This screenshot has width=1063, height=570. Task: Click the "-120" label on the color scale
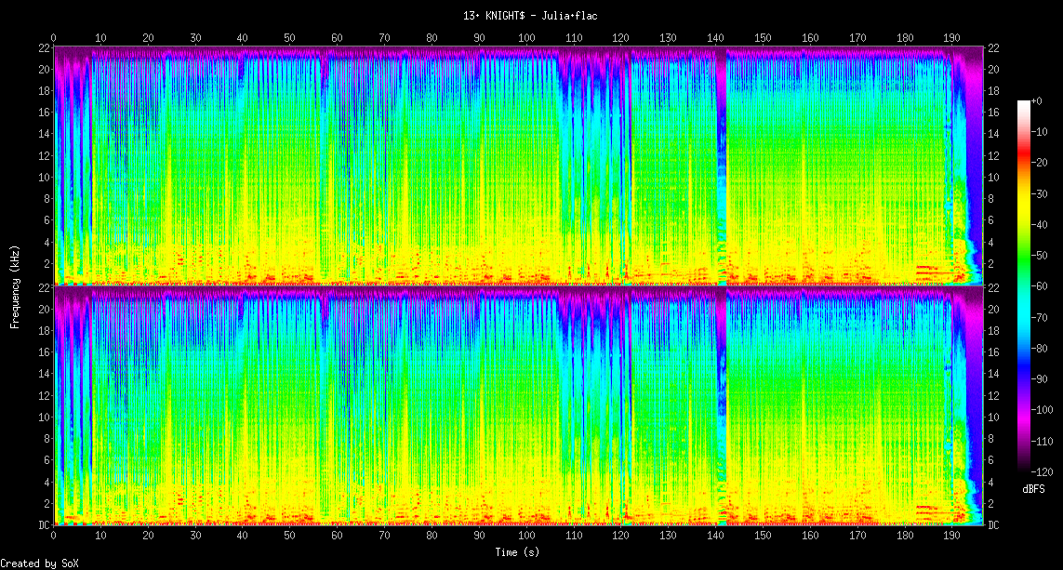pos(1046,471)
